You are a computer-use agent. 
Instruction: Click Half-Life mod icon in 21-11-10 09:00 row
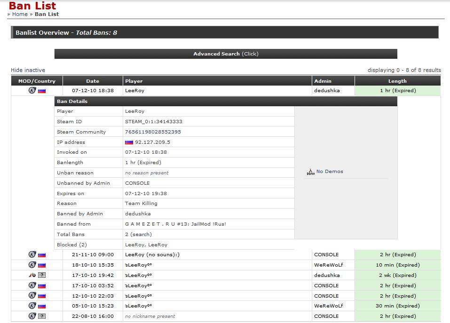[32, 254]
